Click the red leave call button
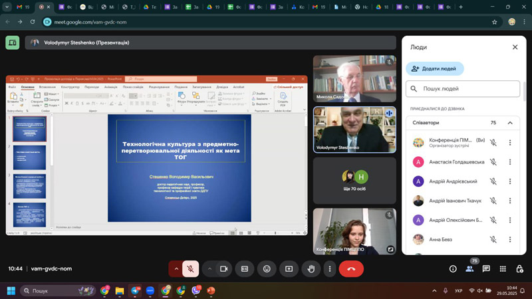532x299 pixels. [x=351, y=269]
